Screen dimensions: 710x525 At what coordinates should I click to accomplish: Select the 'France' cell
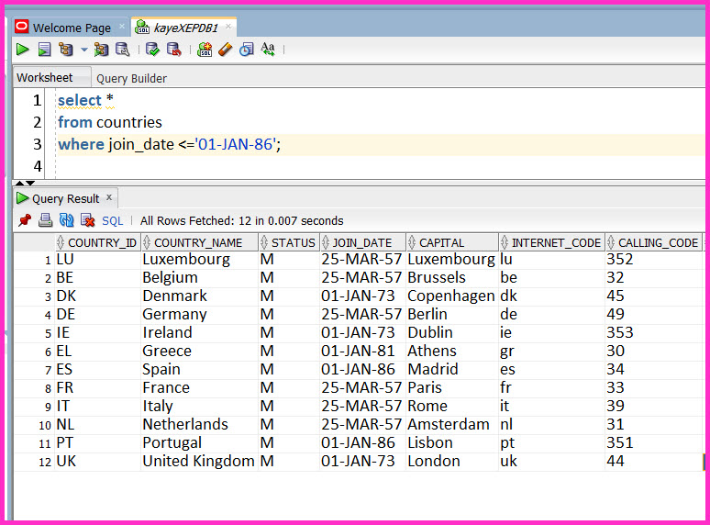[199, 387]
